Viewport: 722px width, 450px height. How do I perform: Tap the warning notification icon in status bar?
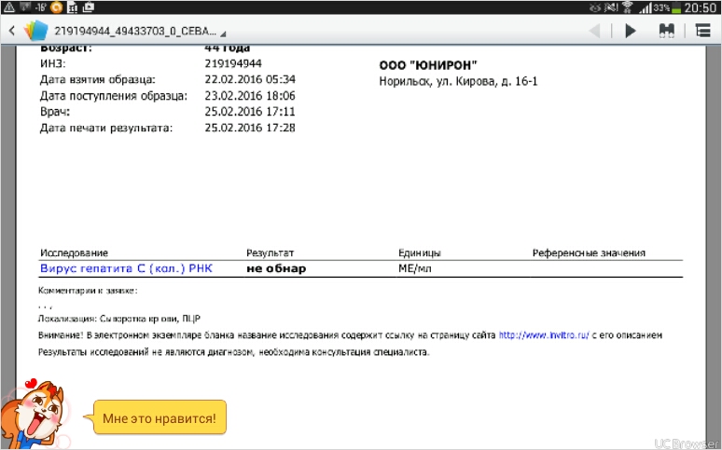(9, 7)
